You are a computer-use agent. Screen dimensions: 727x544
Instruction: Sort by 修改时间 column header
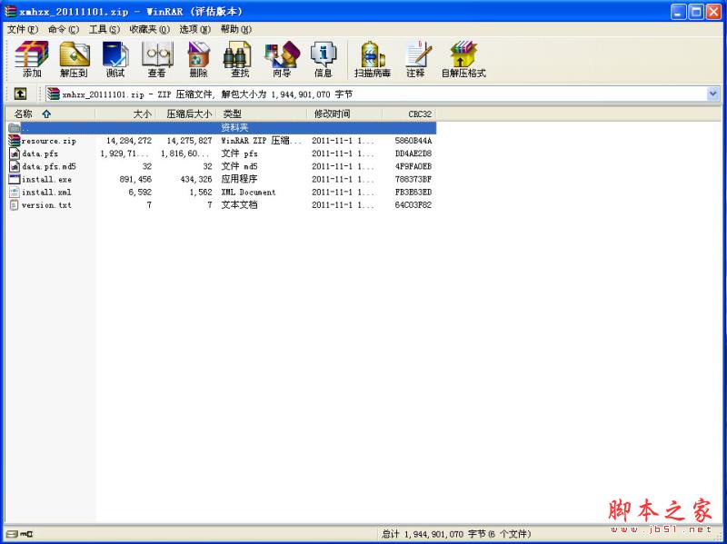click(x=344, y=114)
